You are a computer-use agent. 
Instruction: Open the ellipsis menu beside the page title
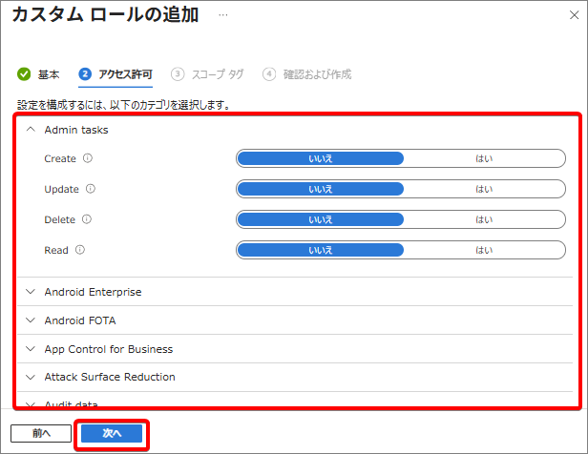pyautogui.click(x=222, y=16)
